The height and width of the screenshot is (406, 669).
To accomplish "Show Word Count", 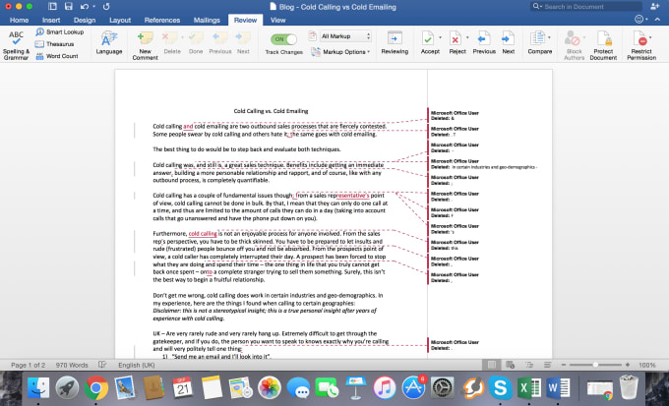I will coord(57,56).
